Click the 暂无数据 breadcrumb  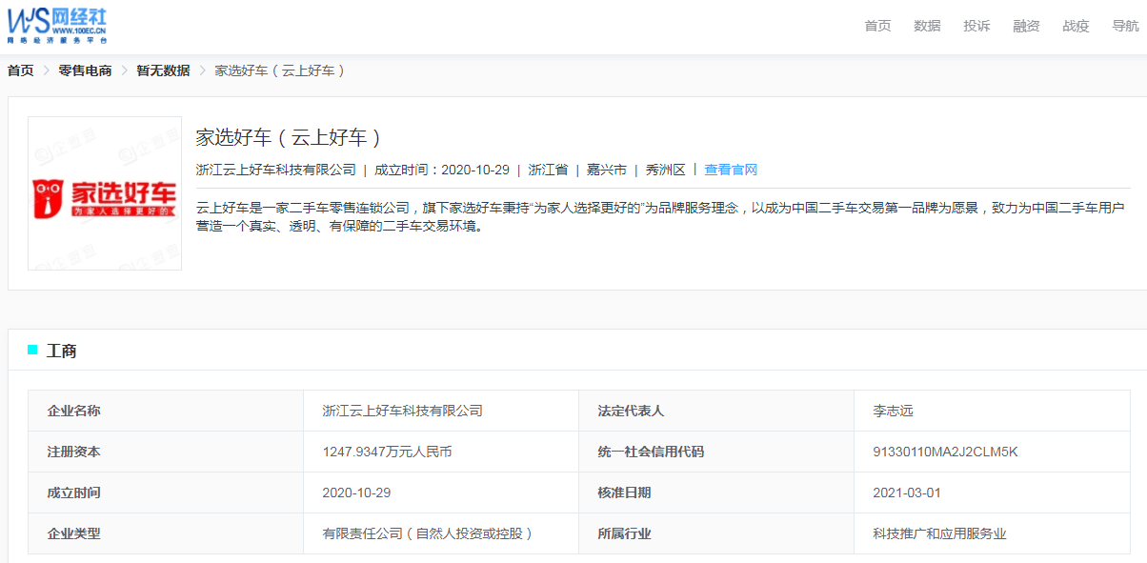tap(163, 70)
